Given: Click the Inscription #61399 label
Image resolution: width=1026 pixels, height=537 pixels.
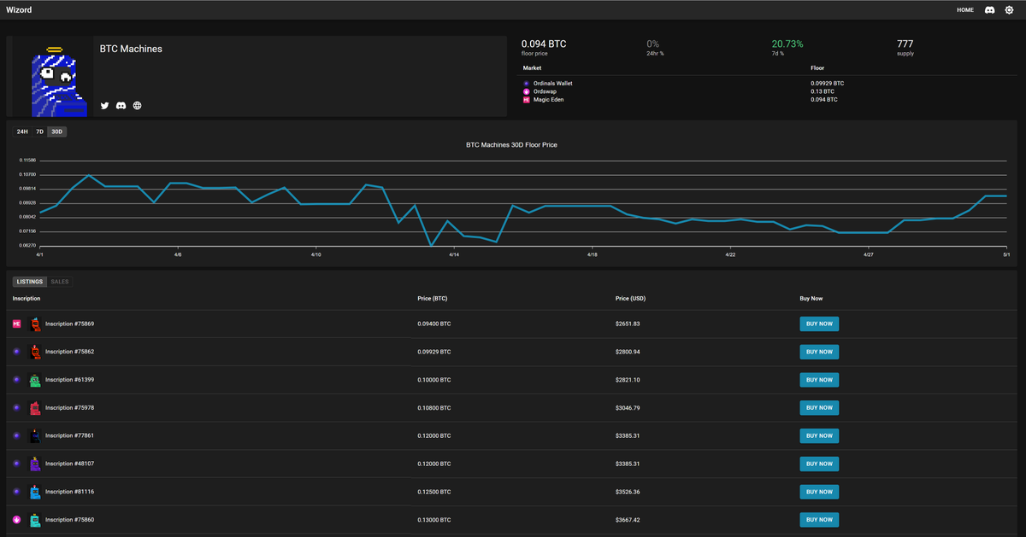Looking at the screenshot, I should pos(70,380).
